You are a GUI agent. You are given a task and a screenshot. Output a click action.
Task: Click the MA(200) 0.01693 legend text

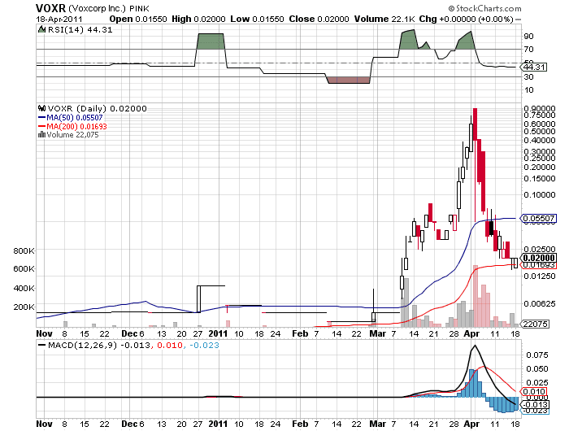(76, 126)
